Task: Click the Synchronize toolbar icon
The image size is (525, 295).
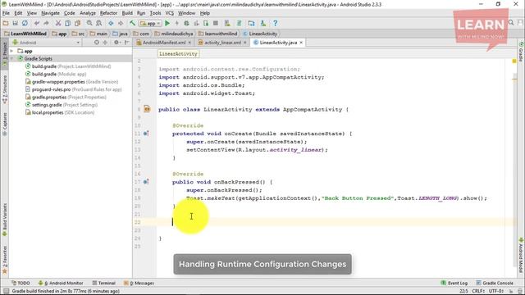Action: (25, 23)
